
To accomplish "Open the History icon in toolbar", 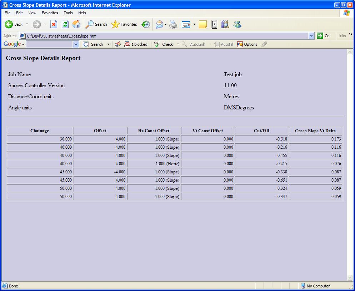I will pos(146,24).
